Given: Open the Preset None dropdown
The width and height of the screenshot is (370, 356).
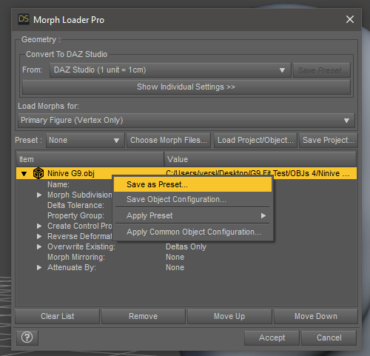Looking at the screenshot, I should [85, 141].
